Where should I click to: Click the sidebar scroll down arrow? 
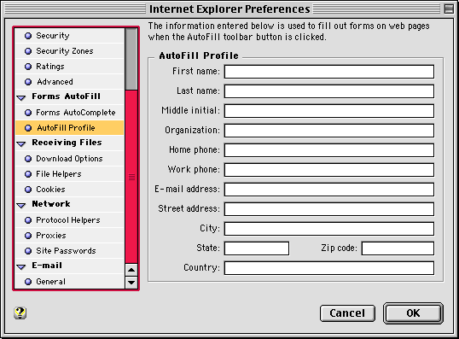point(131,283)
